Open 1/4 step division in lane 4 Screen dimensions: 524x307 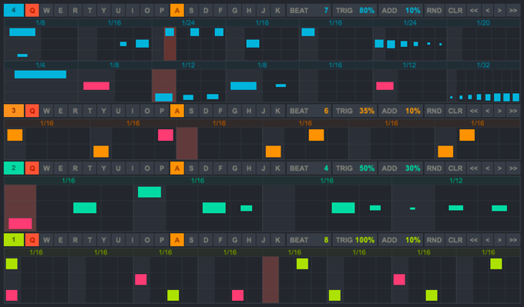(x=40, y=65)
